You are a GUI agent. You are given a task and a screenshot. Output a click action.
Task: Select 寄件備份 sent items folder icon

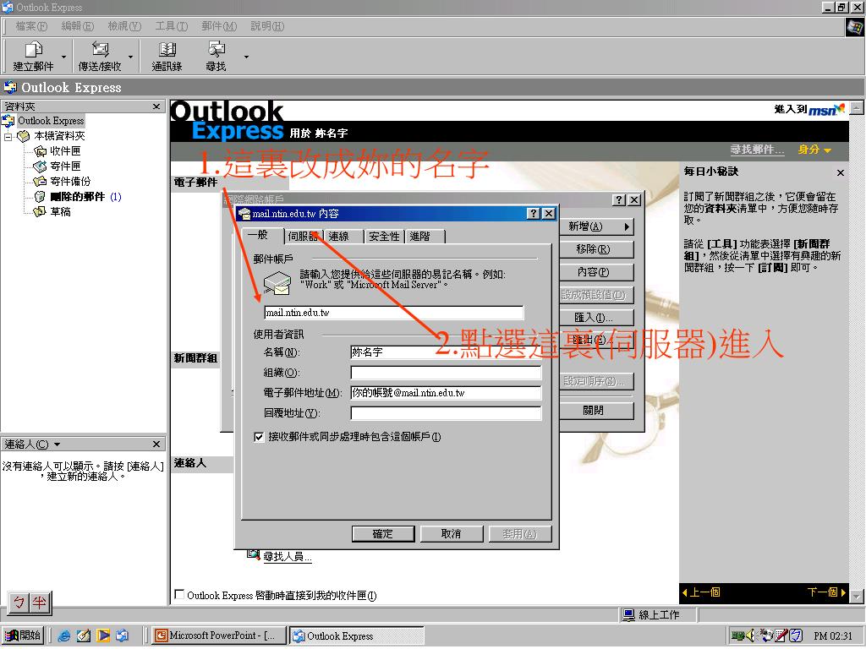click(x=41, y=181)
